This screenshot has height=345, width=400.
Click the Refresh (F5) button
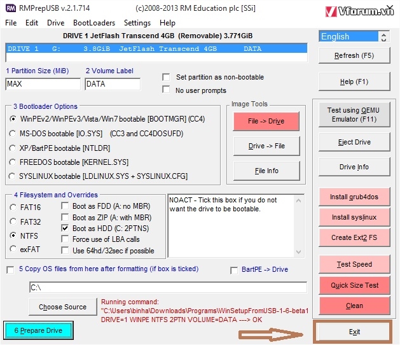point(354,55)
